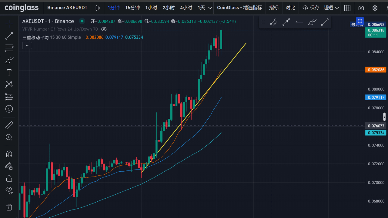Click the cyan 0.075334 MA value in legend
Image resolution: width=388 pixels, height=218 pixels.
(134, 37)
